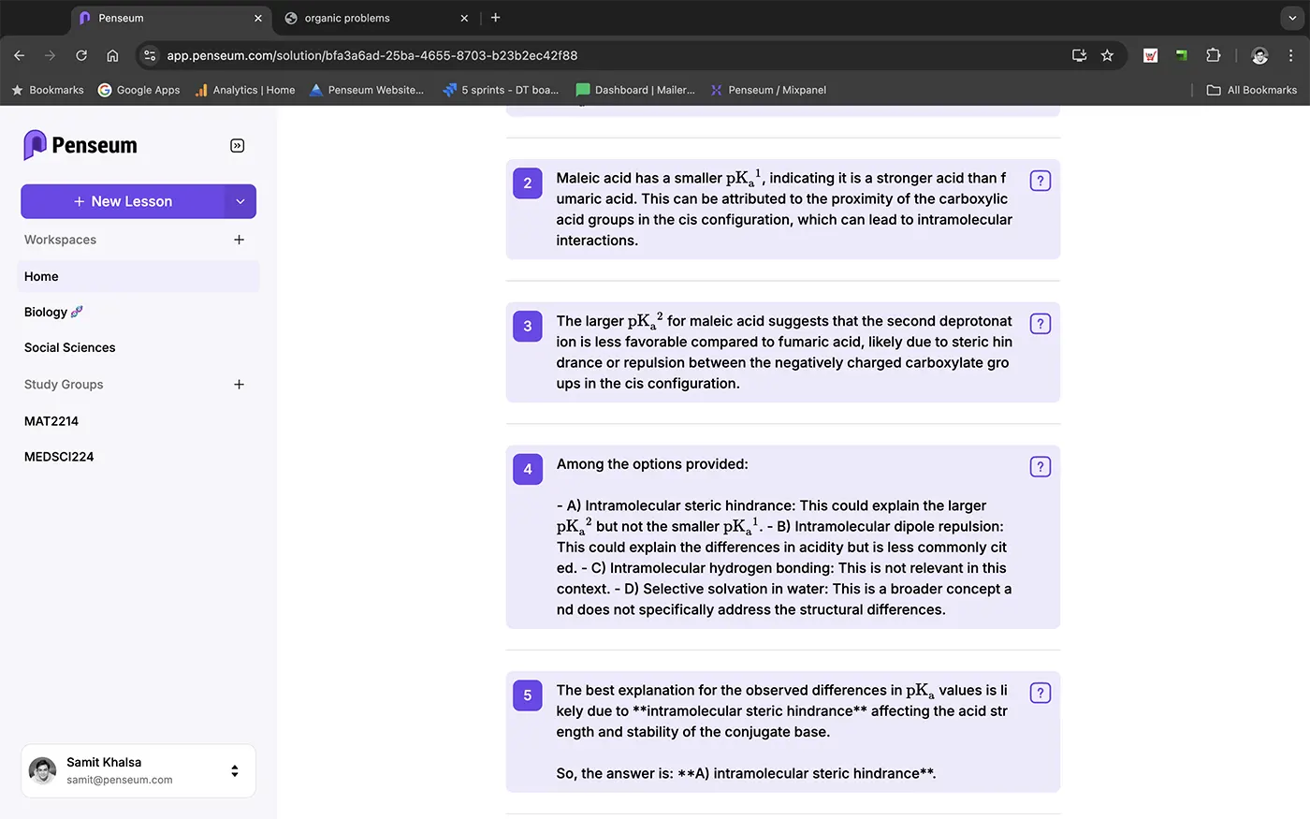
Task: Go back in browser history
Action: [x=20, y=55]
